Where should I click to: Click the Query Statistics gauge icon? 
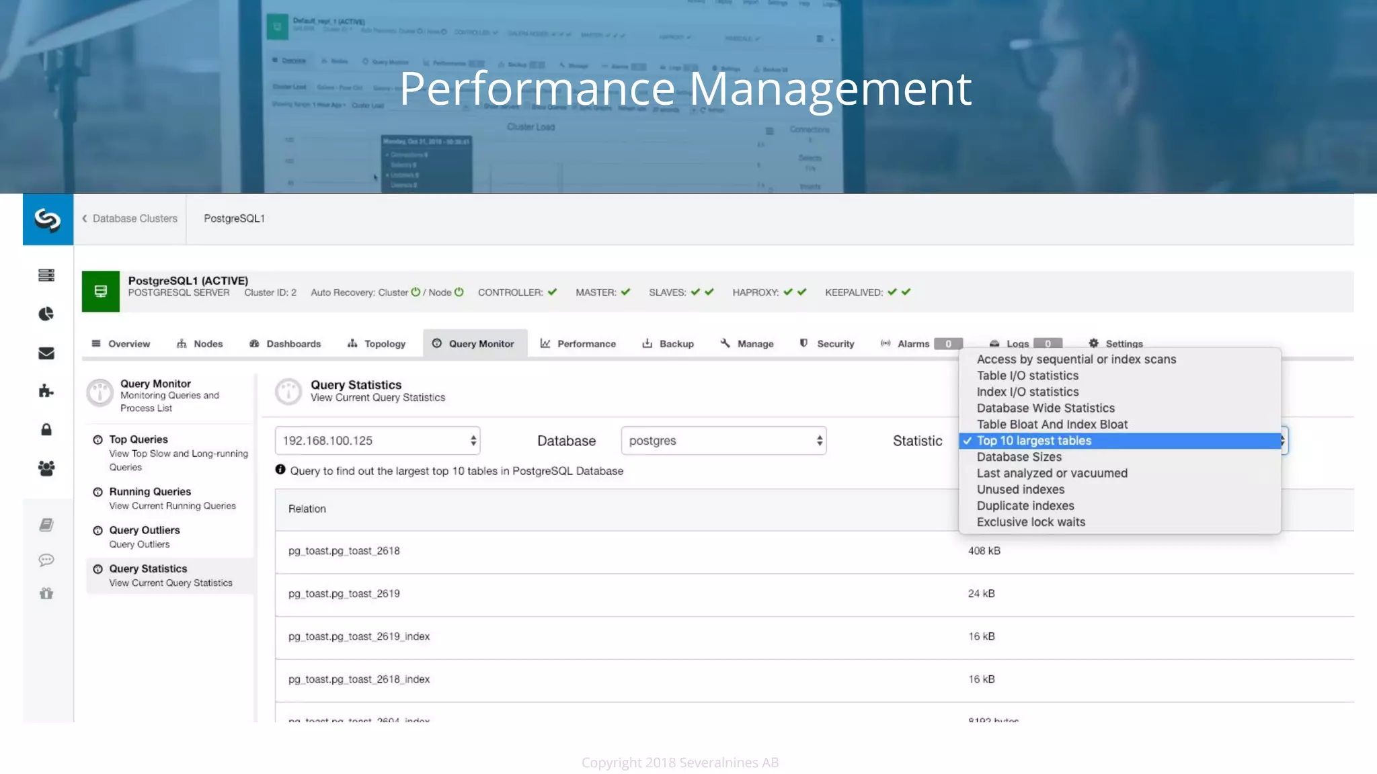click(x=288, y=392)
